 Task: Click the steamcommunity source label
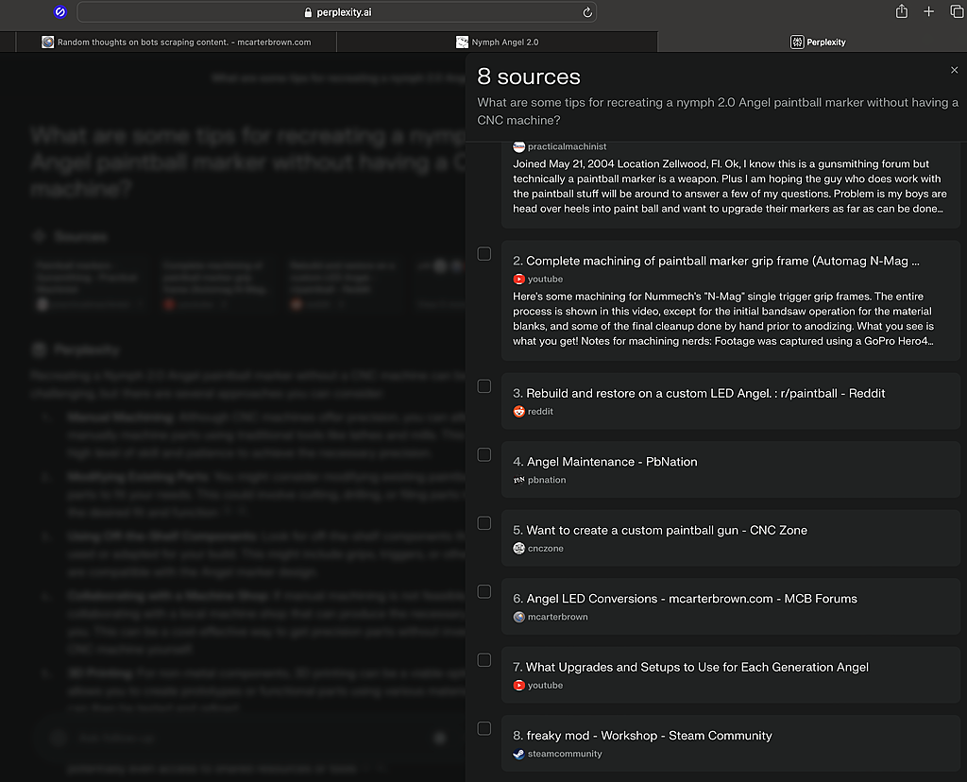(565, 754)
